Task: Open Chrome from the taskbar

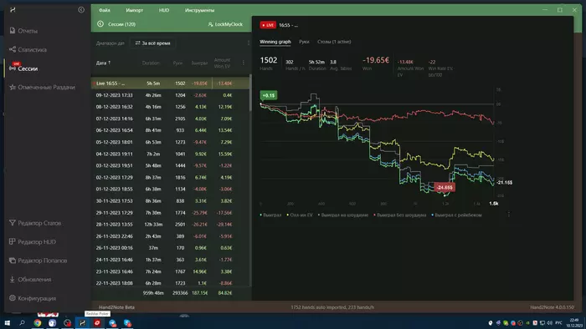Action: click(x=38, y=323)
